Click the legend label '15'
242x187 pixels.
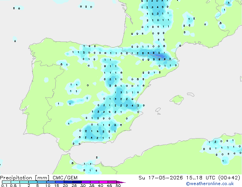(56, 185)
